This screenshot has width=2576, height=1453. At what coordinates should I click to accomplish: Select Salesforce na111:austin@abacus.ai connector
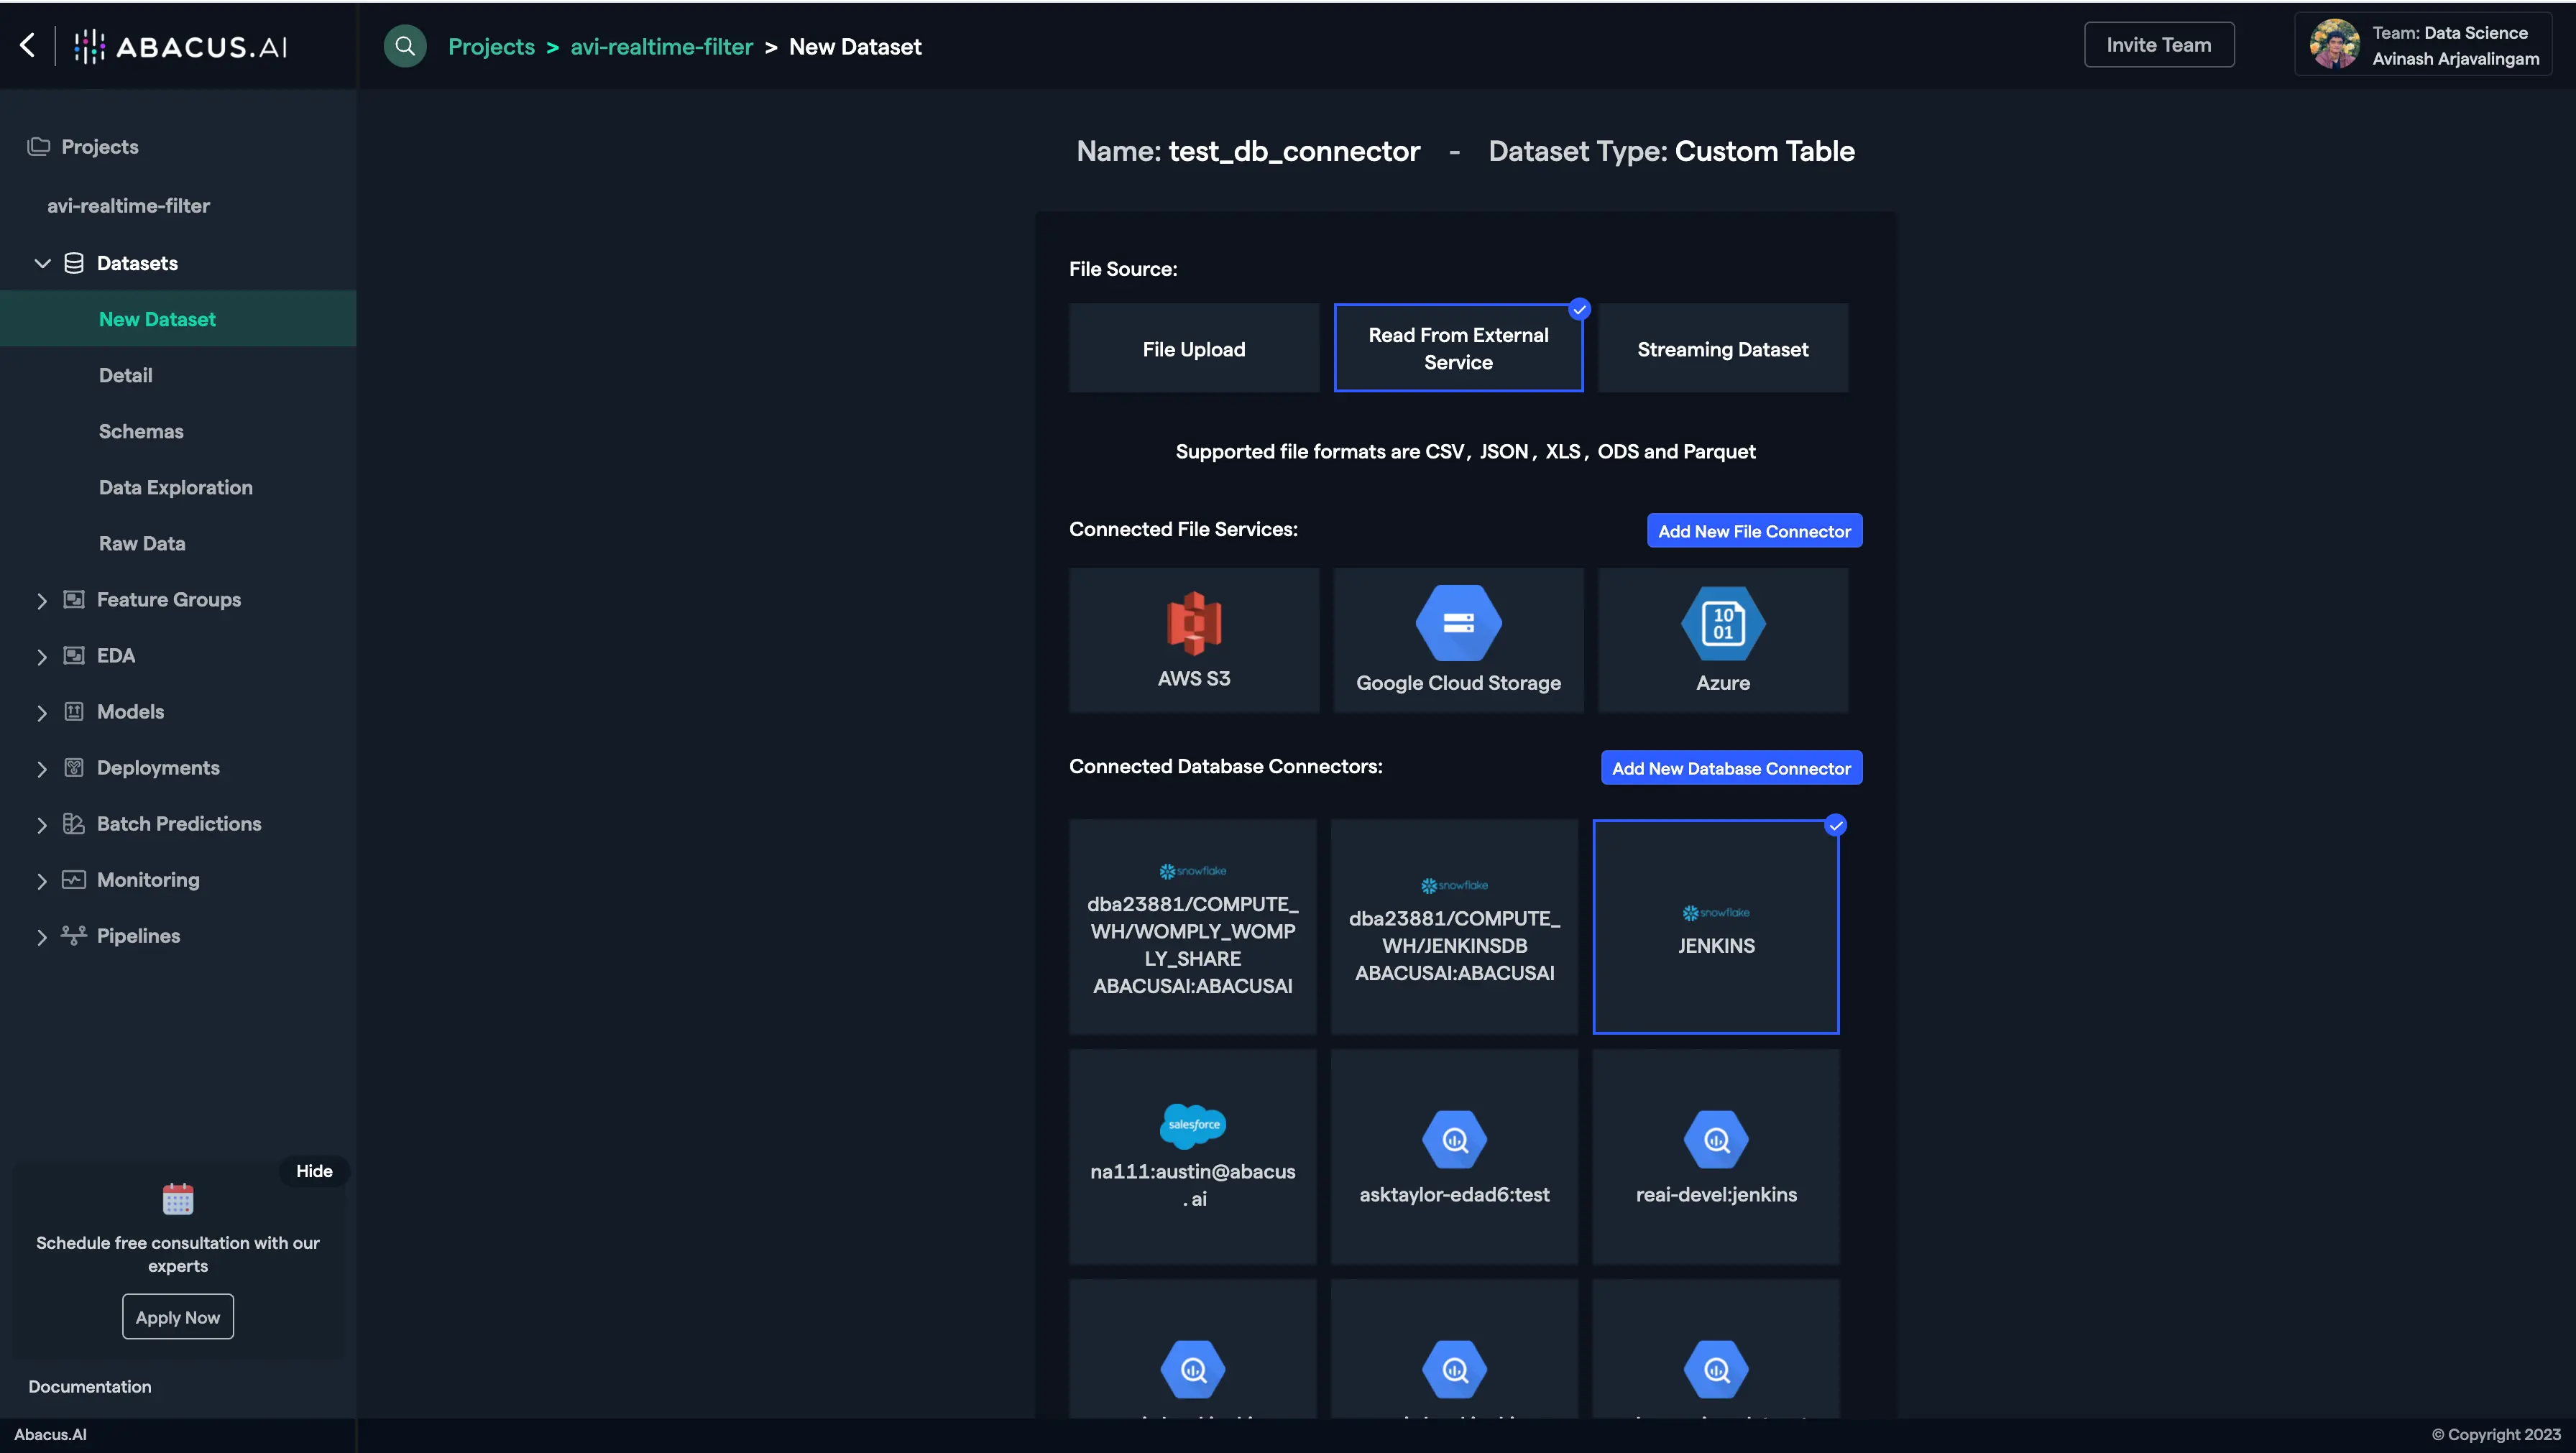tap(1192, 1156)
